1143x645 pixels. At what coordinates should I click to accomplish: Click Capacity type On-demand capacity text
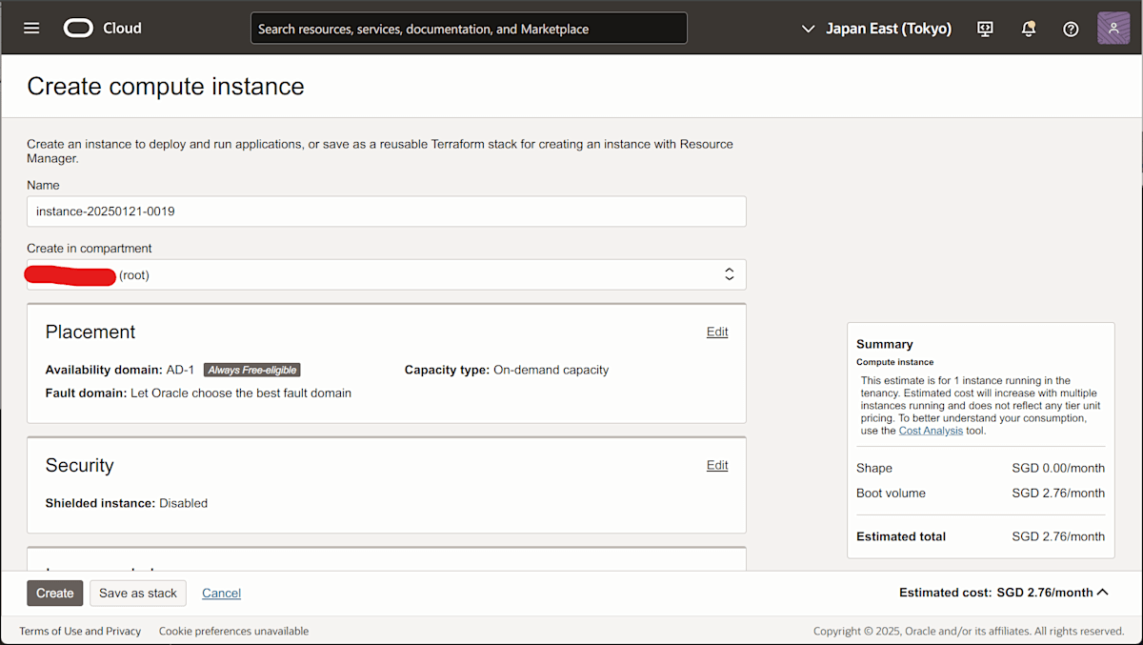click(x=507, y=370)
